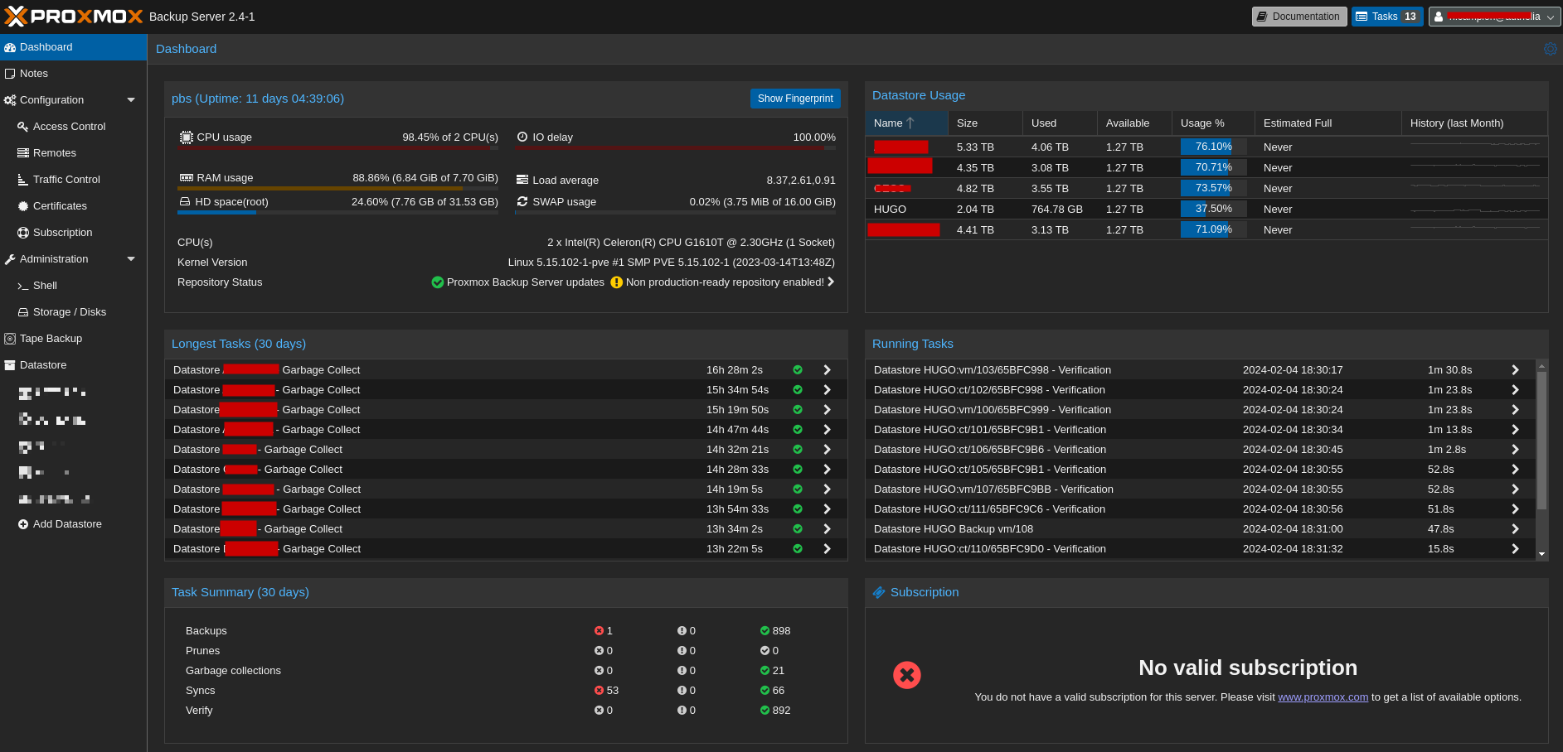The width and height of the screenshot is (1563, 752).
Task: Click status icon of 14h 19m 5s task
Action: click(x=798, y=489)
